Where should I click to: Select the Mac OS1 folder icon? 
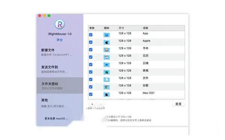point(106,94)
